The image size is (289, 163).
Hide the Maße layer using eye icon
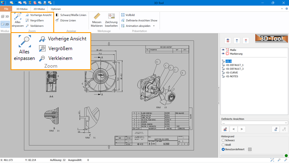coord(223,50)
